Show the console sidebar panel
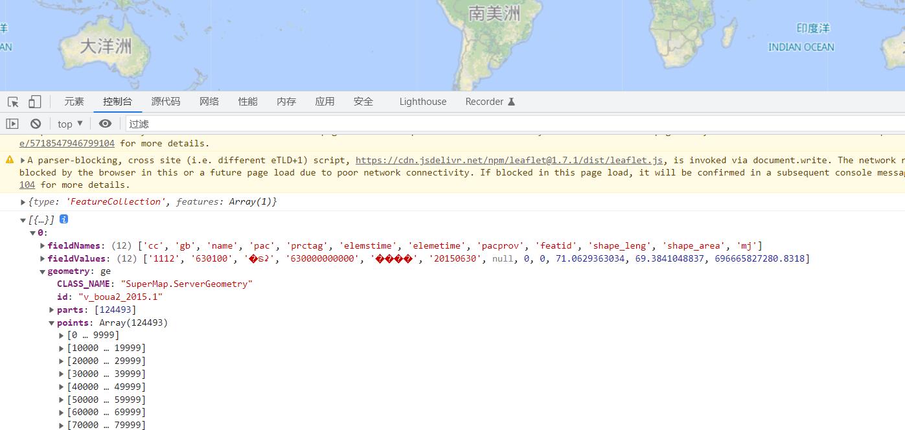The width and height of the screenshot is (905, 430). [x=12, y=124]
